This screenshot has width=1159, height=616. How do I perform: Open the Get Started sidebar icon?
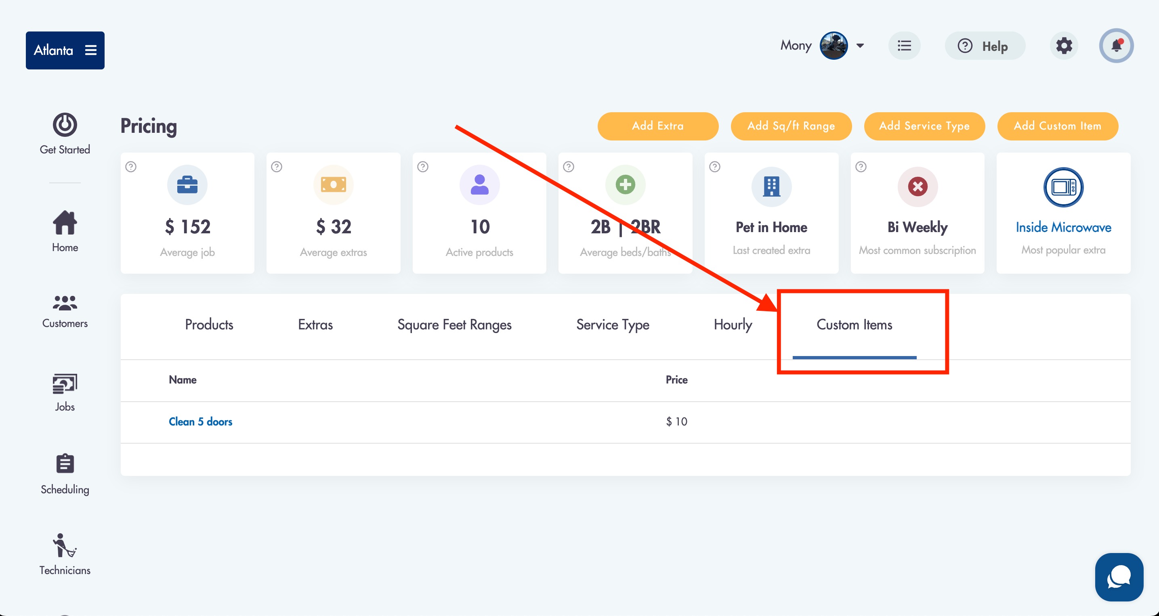(x=65, y=125)
